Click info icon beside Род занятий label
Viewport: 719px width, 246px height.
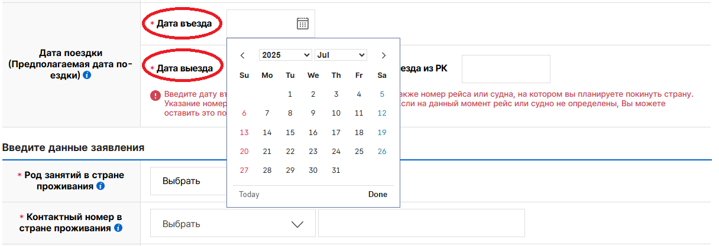coord(101,186)
